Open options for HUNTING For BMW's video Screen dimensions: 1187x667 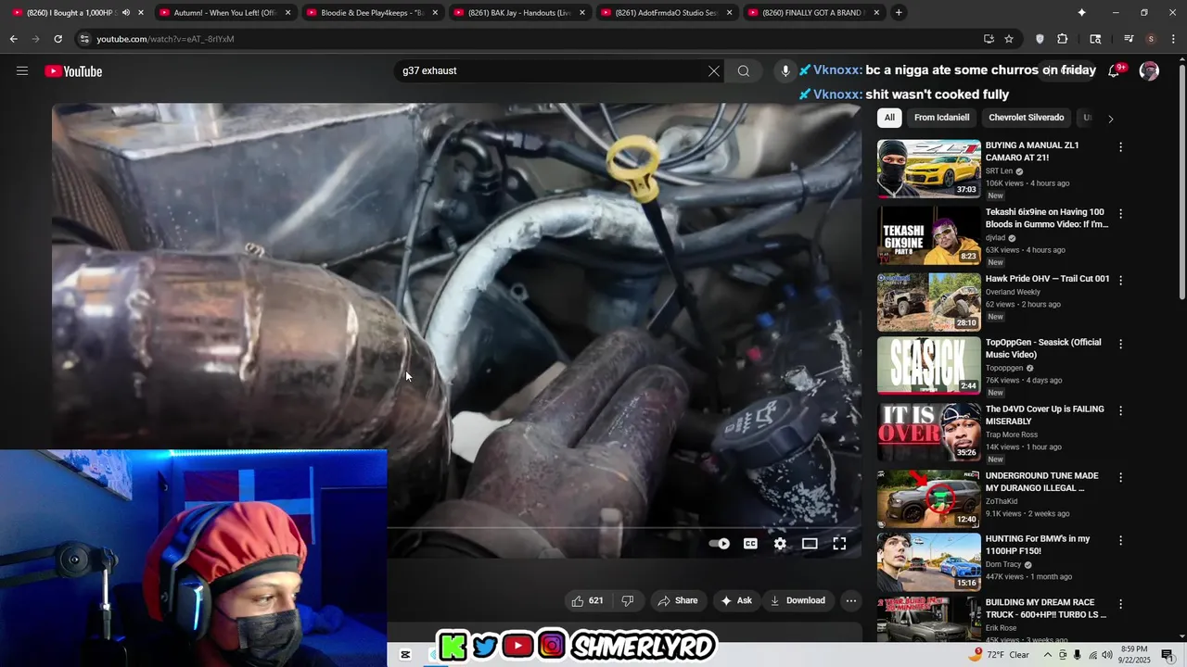pyautogui.click(x=1120, y=540)
